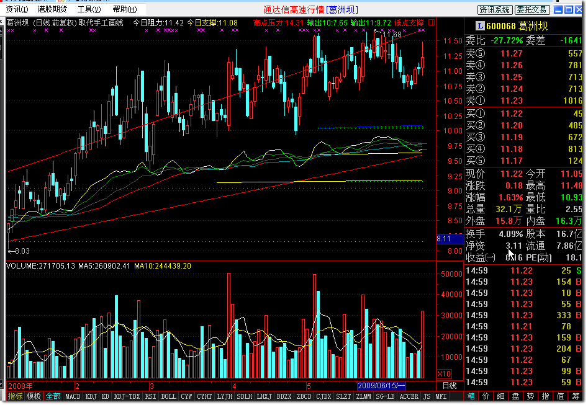Click the 高点压力:14.31 label
588x405 pixels.
point(279,23)
